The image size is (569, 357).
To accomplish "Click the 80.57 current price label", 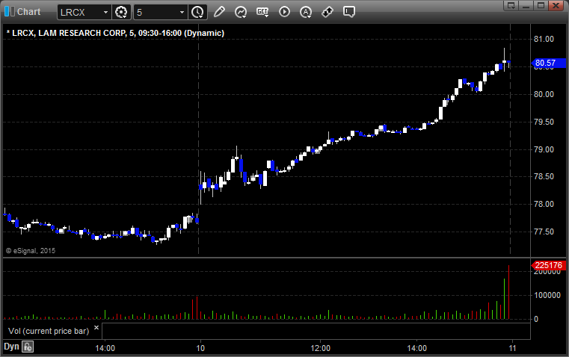I will click(547, 63).
